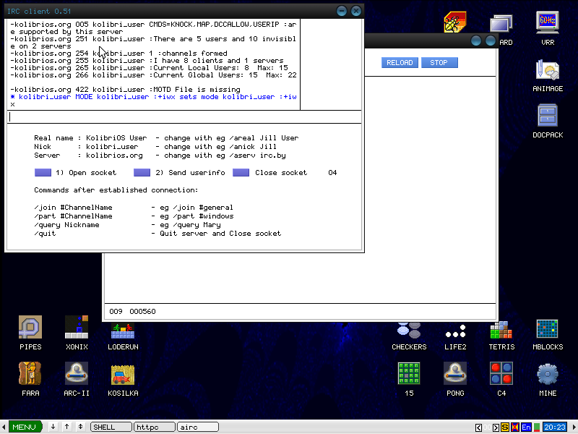Open the bug debugger desktop icon
Screen dimensions: 578x434
click(455, 22)
